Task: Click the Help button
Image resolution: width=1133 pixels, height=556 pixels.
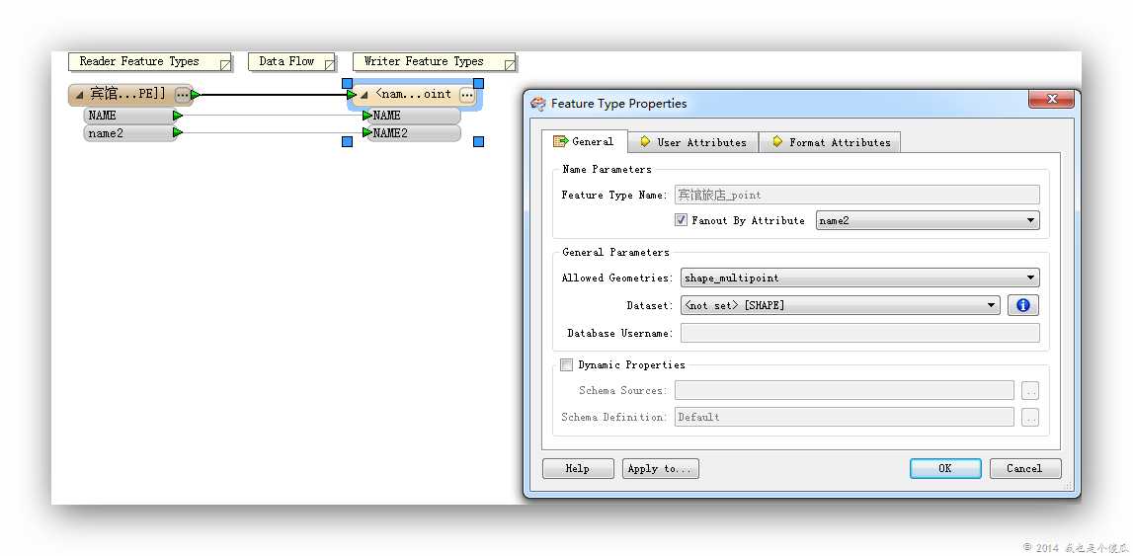Action: point(578,469)
